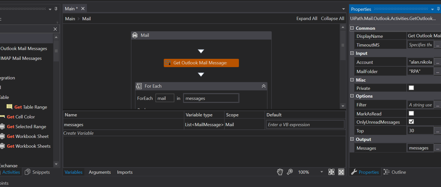Image resolution: width=441 pixels, height=187 pixels.
Task: Click the Get Workbook Sheet activity icon
Action: point(2,136)
